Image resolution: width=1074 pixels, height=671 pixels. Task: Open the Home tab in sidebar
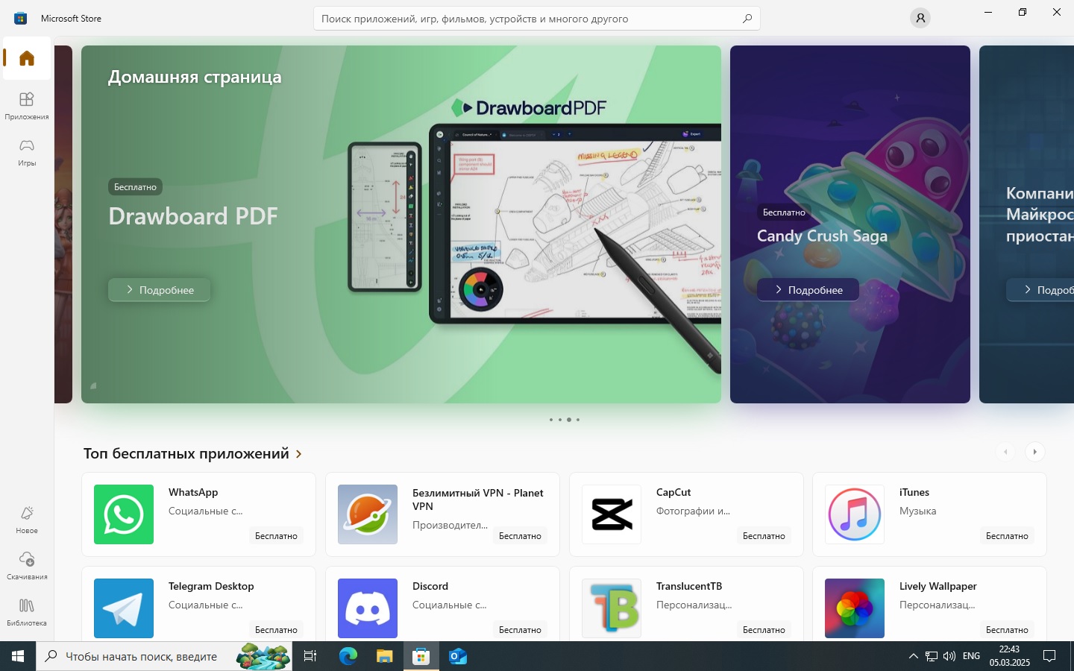[x=27, y=58]
